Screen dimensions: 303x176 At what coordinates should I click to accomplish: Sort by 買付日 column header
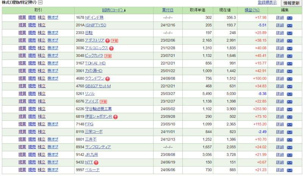[167, 10]
